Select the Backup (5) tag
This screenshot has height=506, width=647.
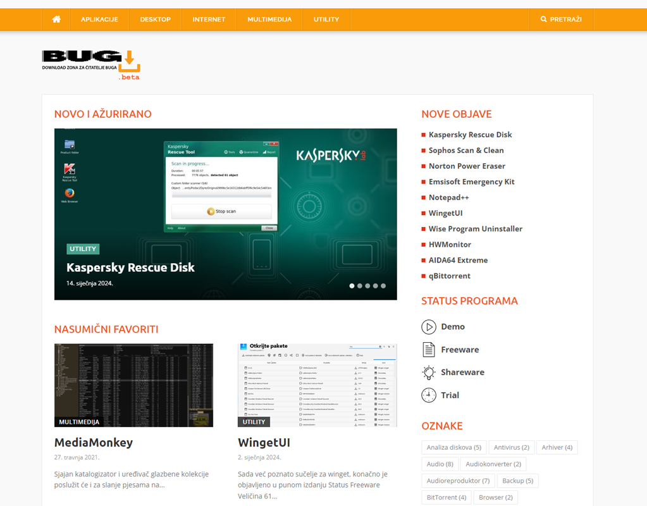pyautogui.click(x=518, y=481)
